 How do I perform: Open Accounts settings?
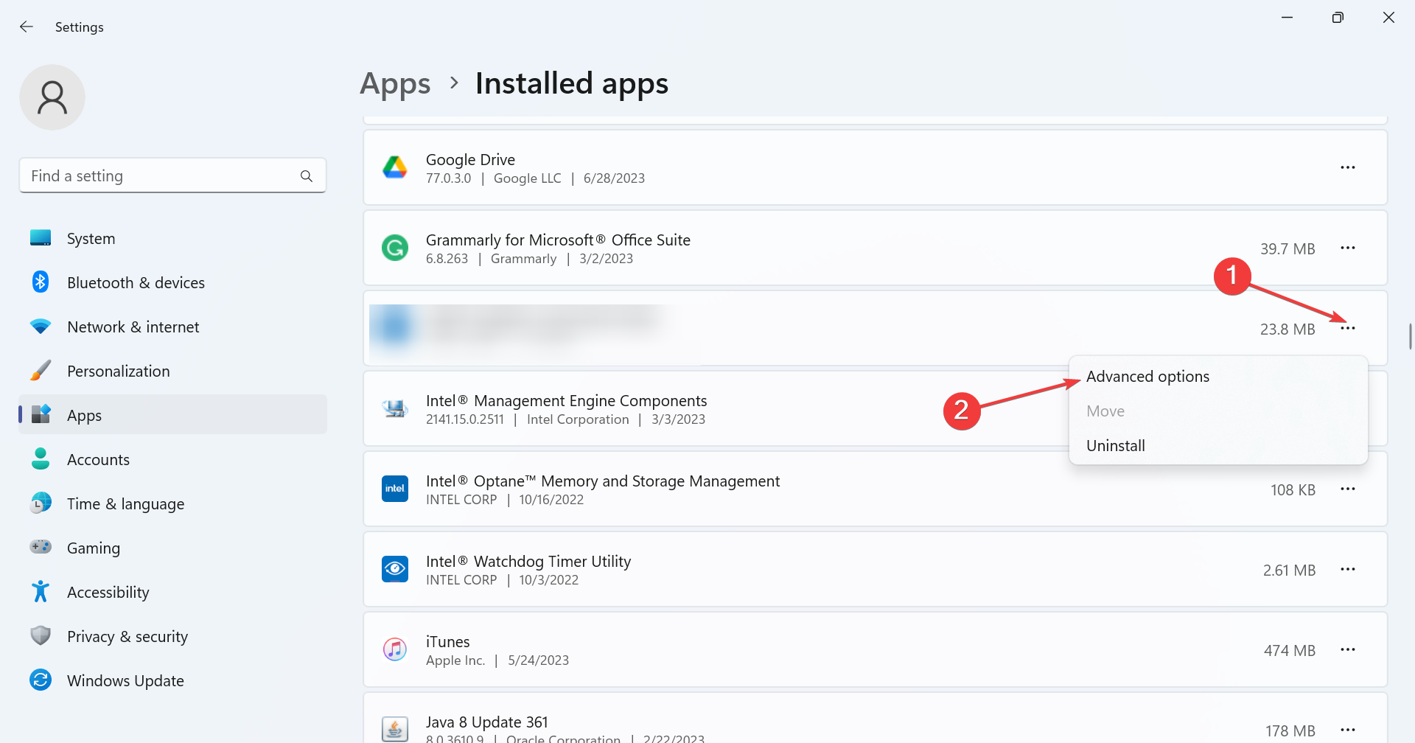[x=172, y=459]
